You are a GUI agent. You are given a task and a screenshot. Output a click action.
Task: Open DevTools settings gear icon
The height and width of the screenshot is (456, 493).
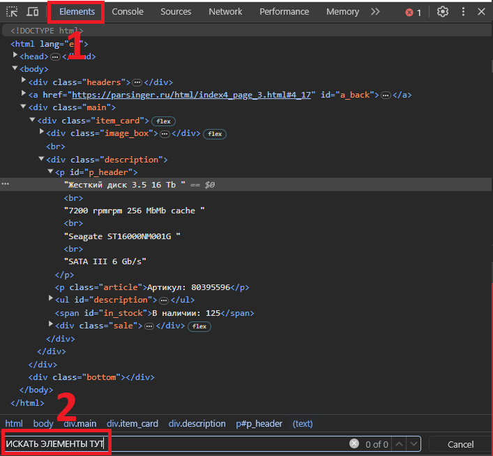(443, 12)
